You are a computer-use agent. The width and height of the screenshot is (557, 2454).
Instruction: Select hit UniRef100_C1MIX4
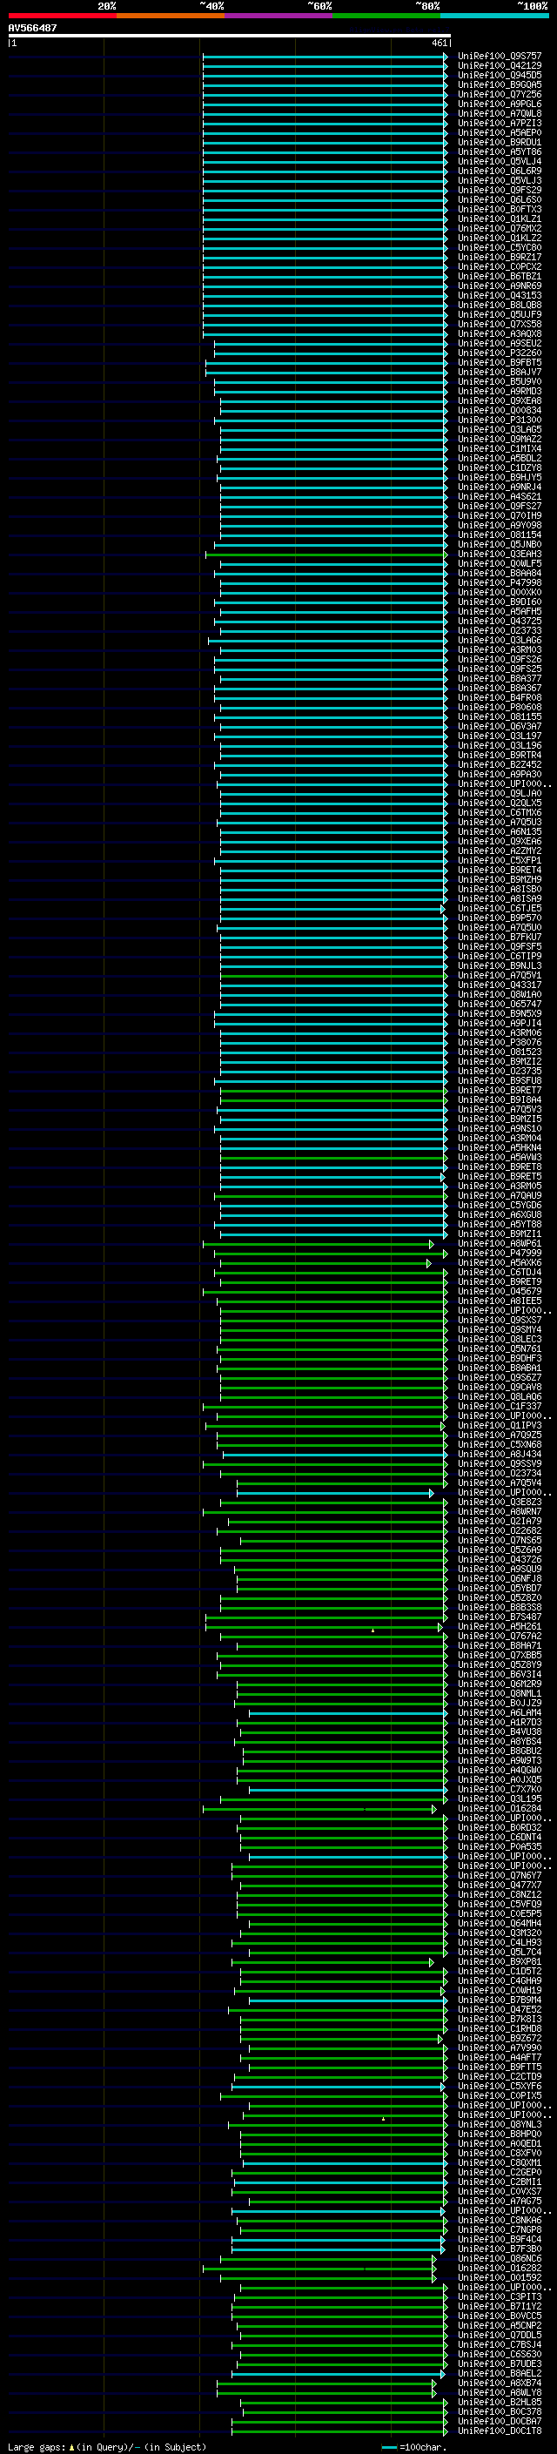500,447
